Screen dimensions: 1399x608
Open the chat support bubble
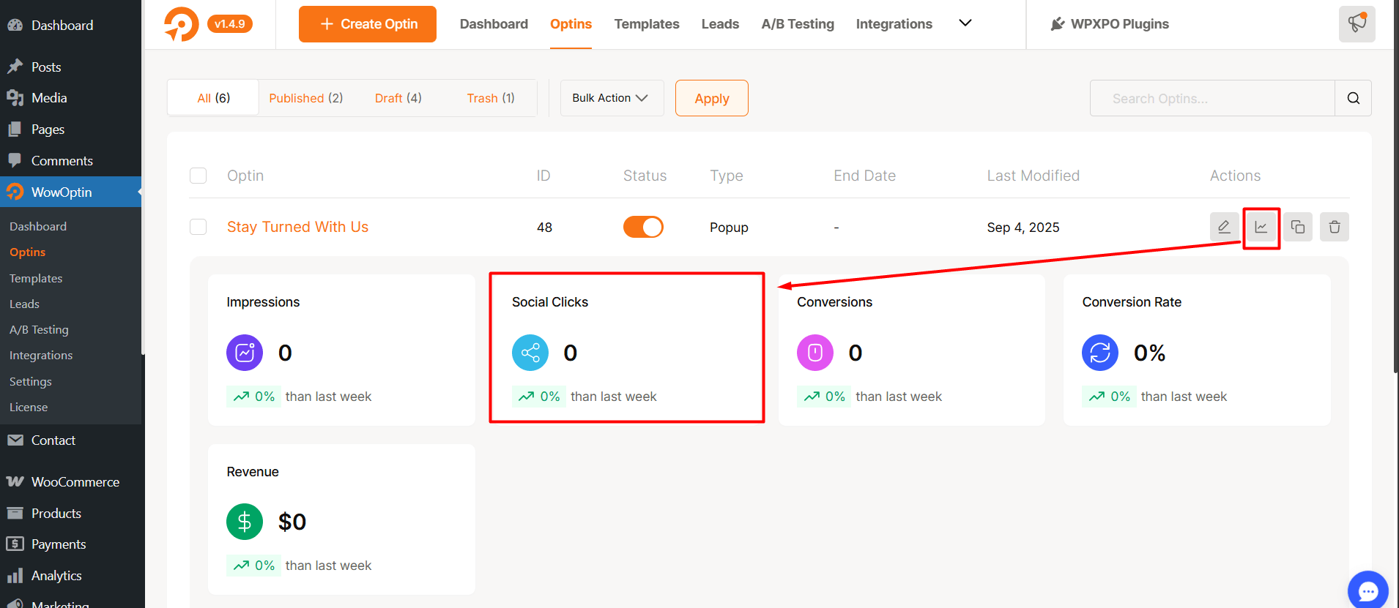pyautogui.click(x=1368, y=590)
